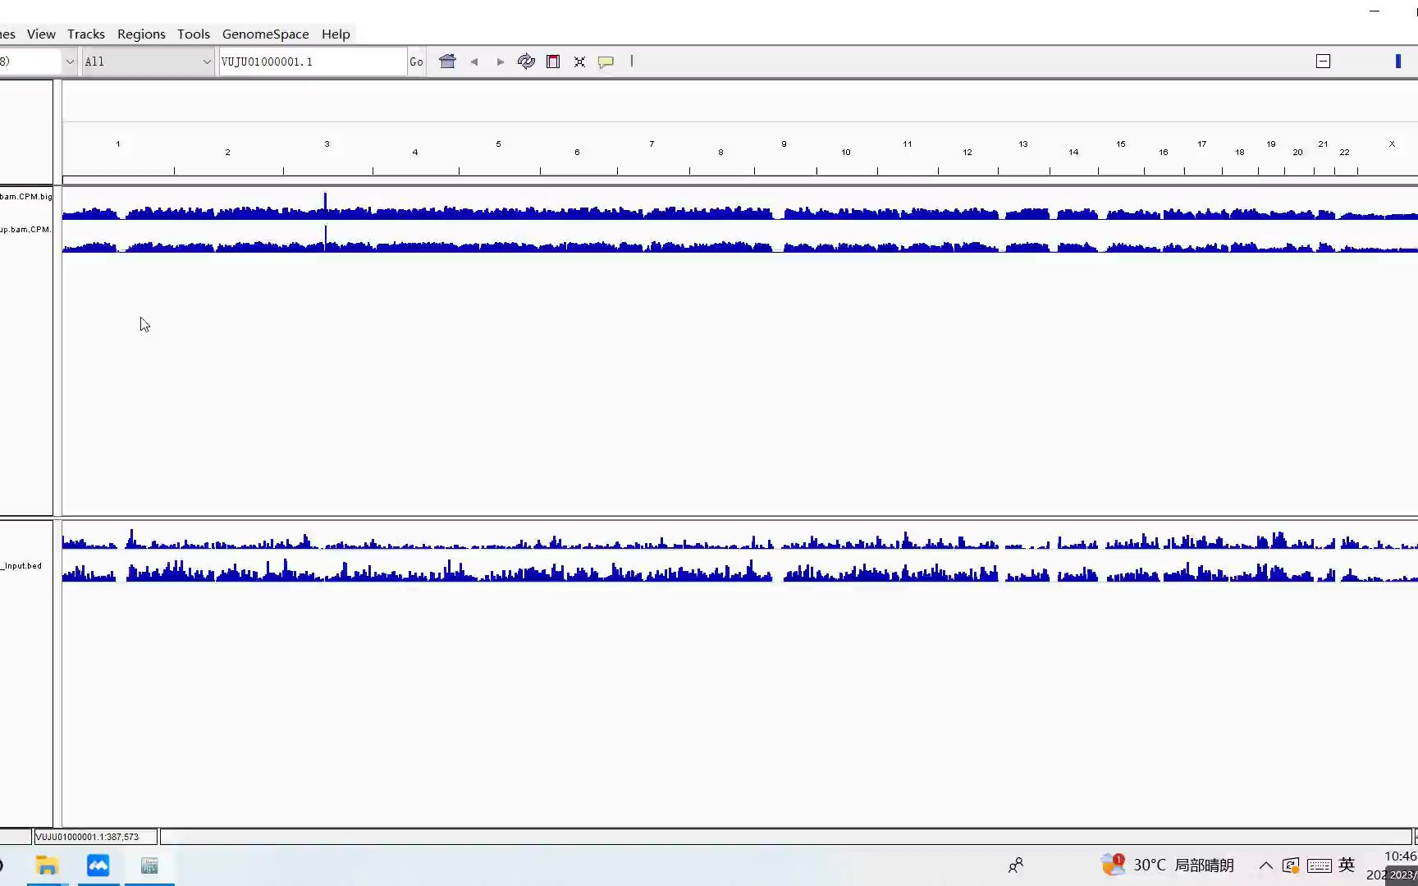This screenshot has height=886, width=1418.
Task: Select the bam.CPM.big track name
Action: click(26, 197)
